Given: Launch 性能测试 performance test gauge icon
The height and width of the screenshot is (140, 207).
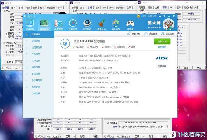Looking at the screenshot, I should pos(73,25).
